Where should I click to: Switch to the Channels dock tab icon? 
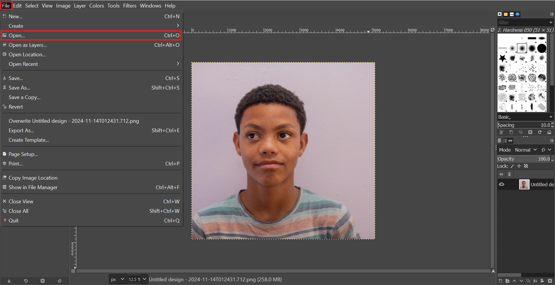(x=505, y=141)
